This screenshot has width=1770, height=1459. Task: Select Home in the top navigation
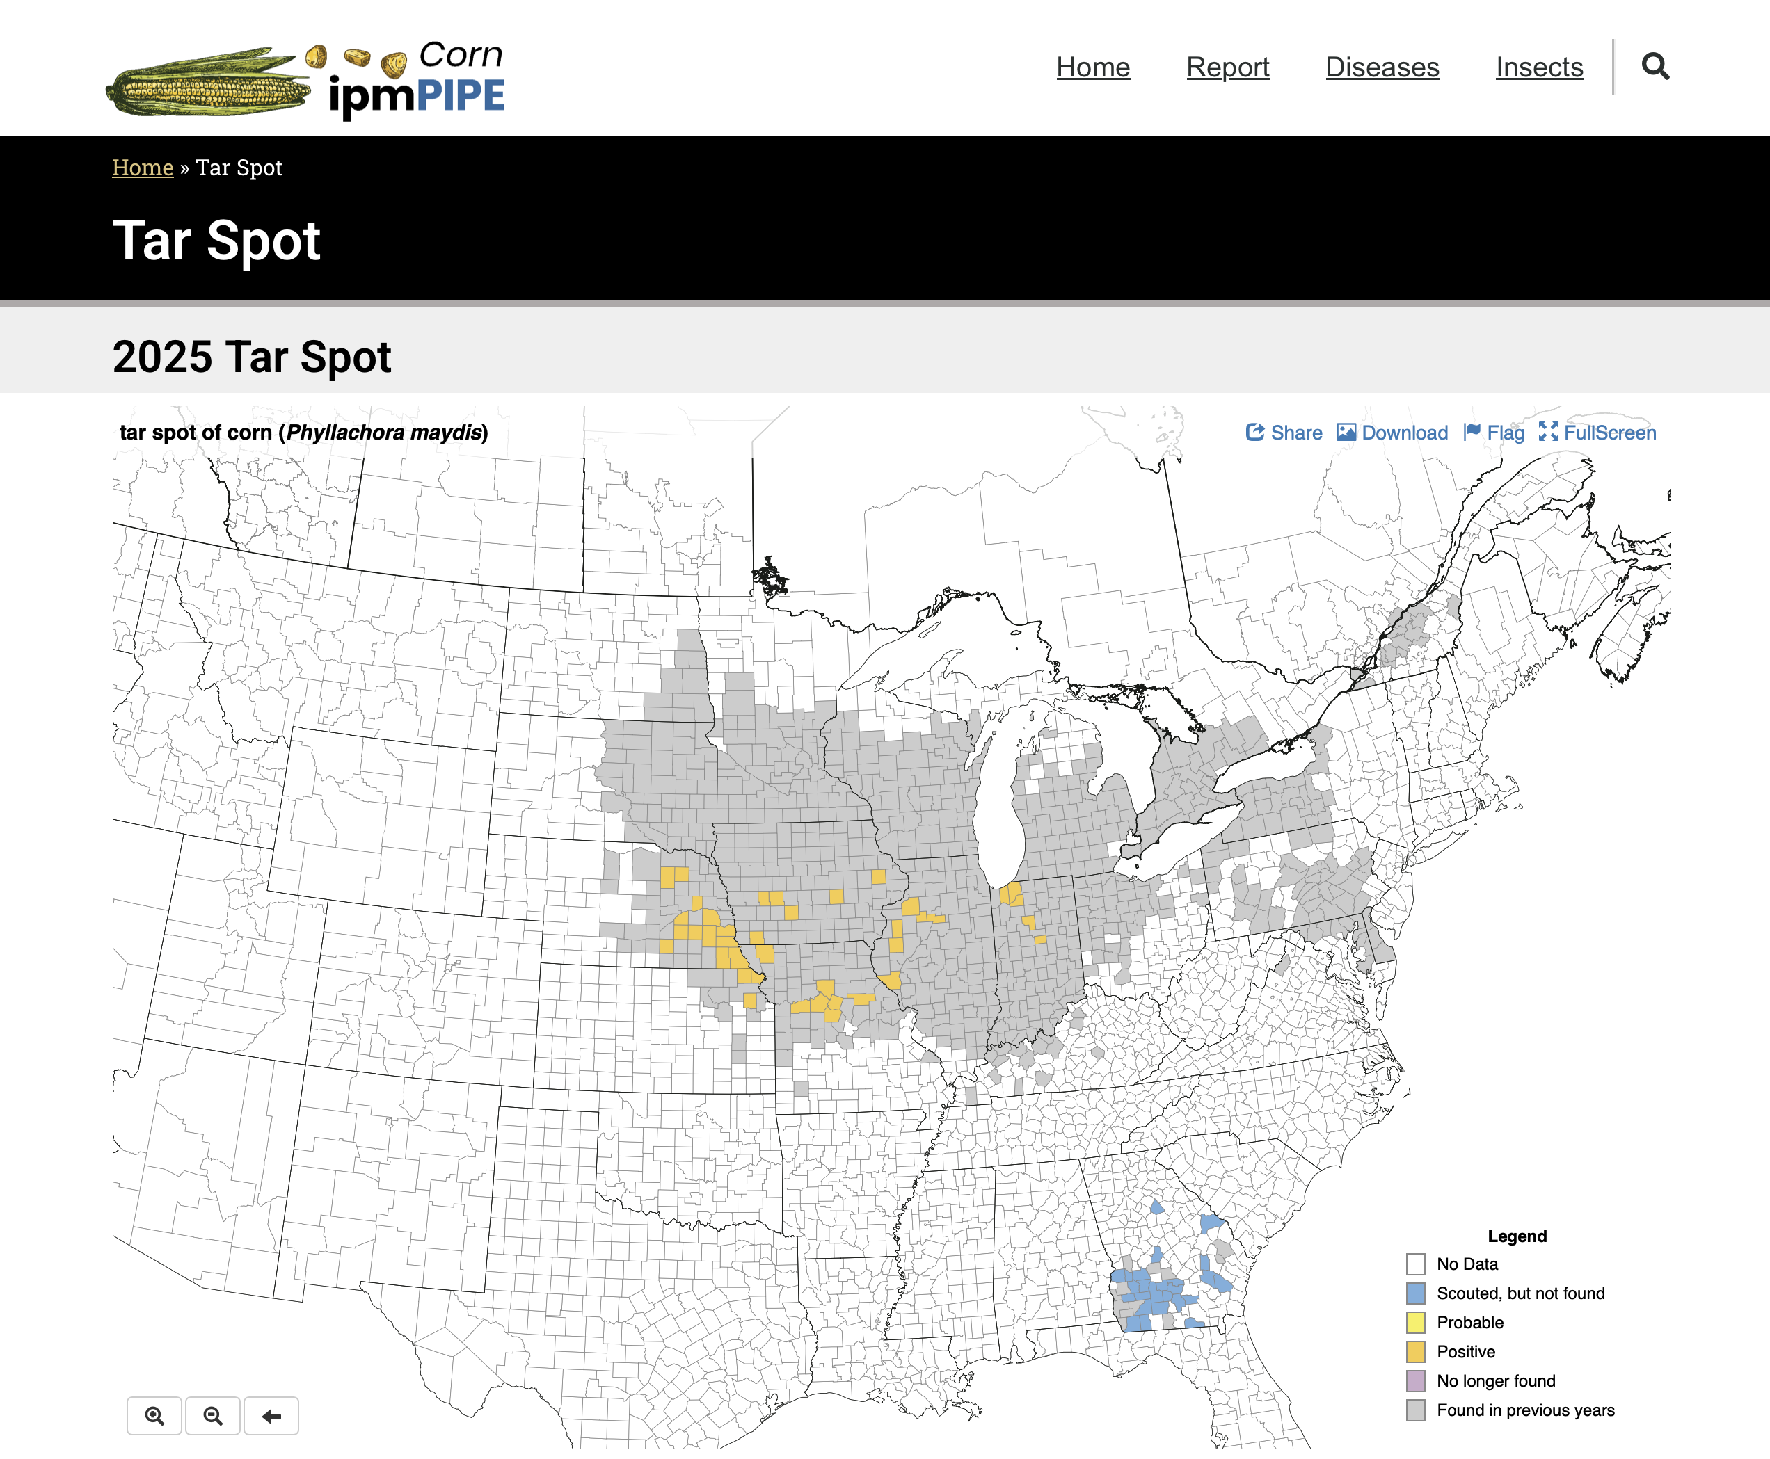(1092, 67)
